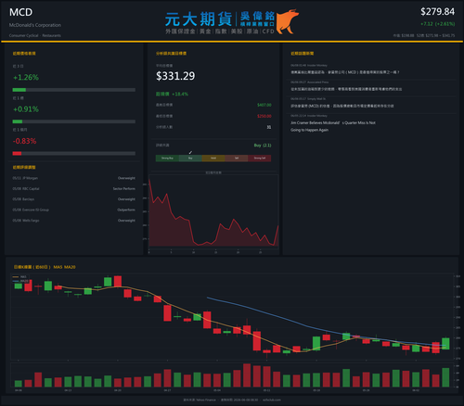Click the checkmark above the Buy rating
The image size is (464, 406).
(x=190, y=152)
